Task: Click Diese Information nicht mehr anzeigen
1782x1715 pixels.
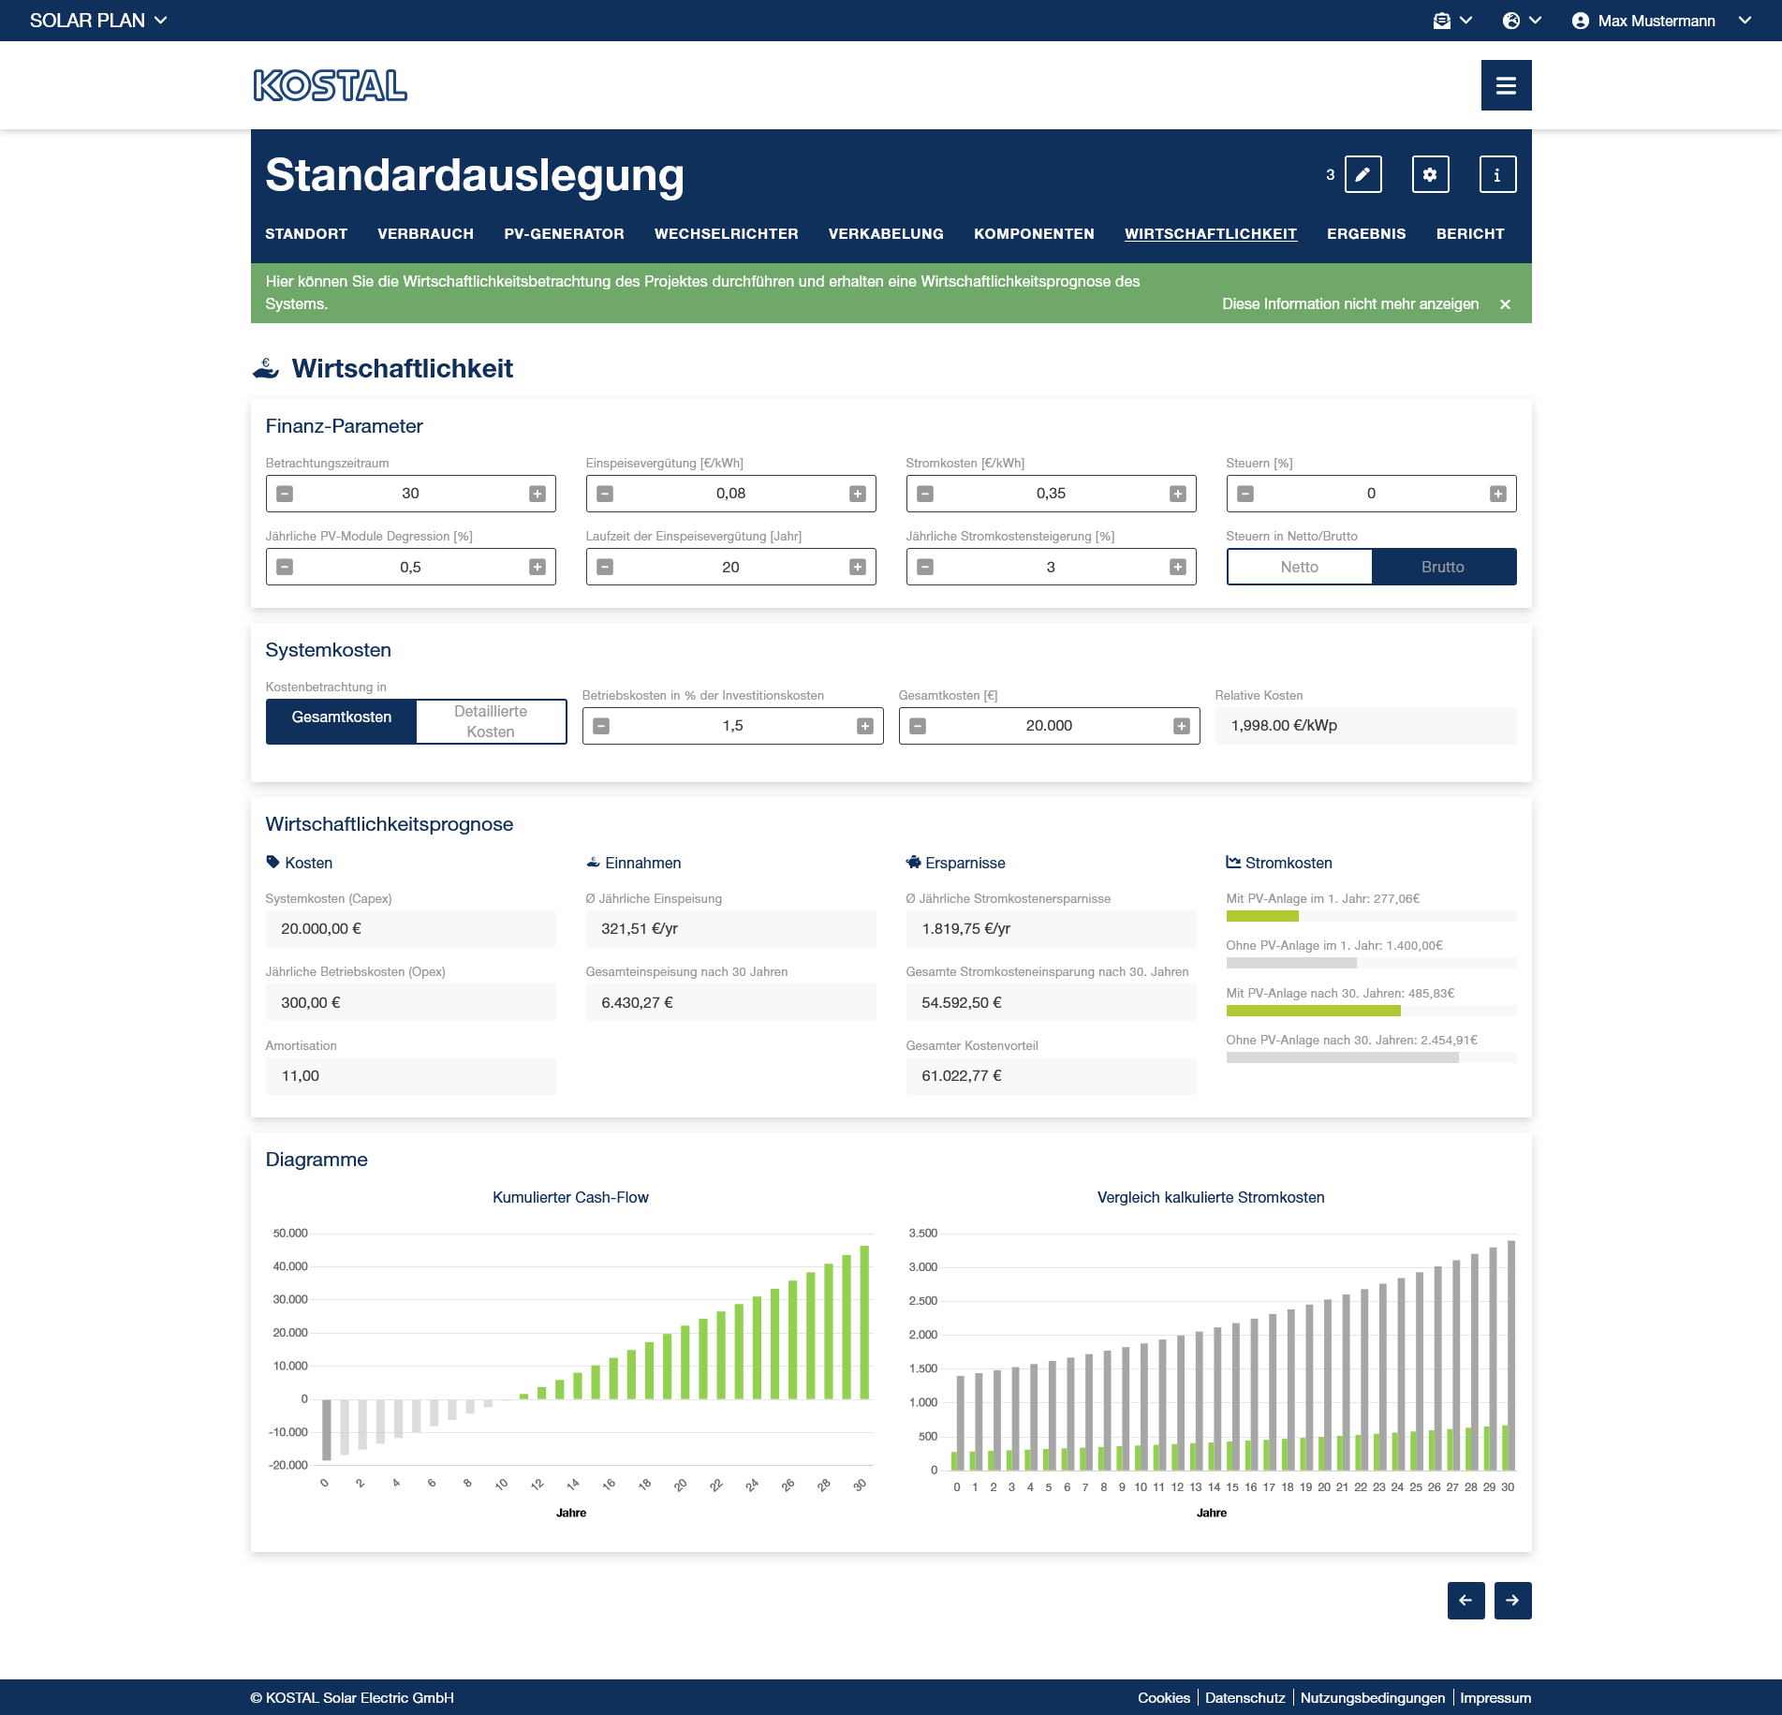Action: pyautogui.click(x=1349, y=304)
